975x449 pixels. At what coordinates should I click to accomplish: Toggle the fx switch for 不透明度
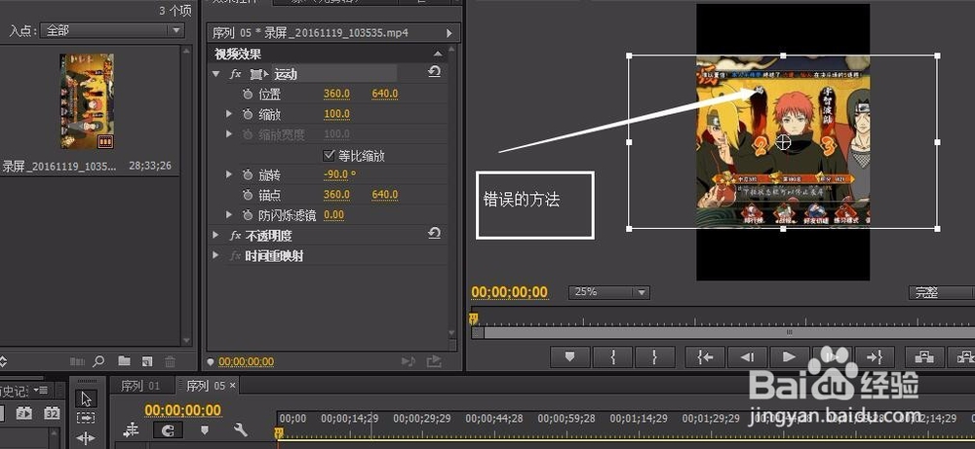[235, 236]
